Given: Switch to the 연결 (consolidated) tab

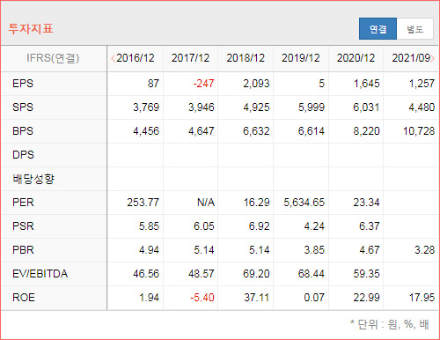Looking at the screenshot, I should pyautogui.click(x=378, y=29).
